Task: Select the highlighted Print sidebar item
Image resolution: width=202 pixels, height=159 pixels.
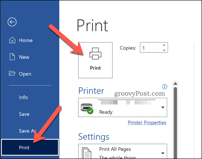Action: tap(30, 147)
